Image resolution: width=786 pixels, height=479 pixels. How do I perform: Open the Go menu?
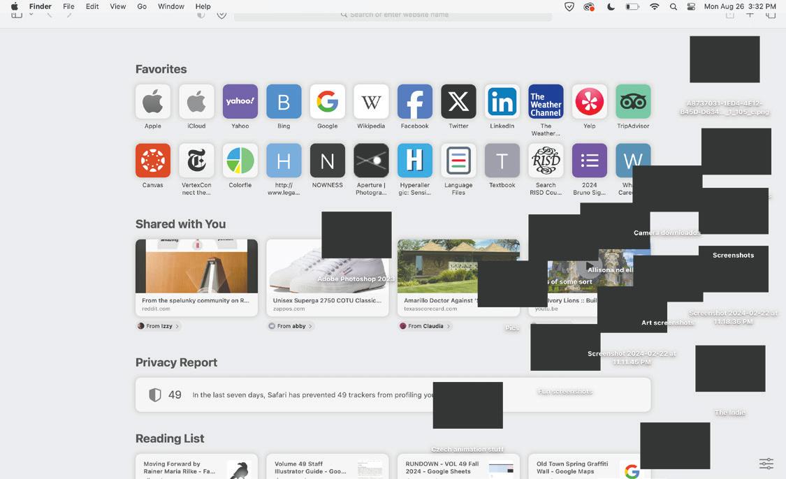tap(142, 6)
